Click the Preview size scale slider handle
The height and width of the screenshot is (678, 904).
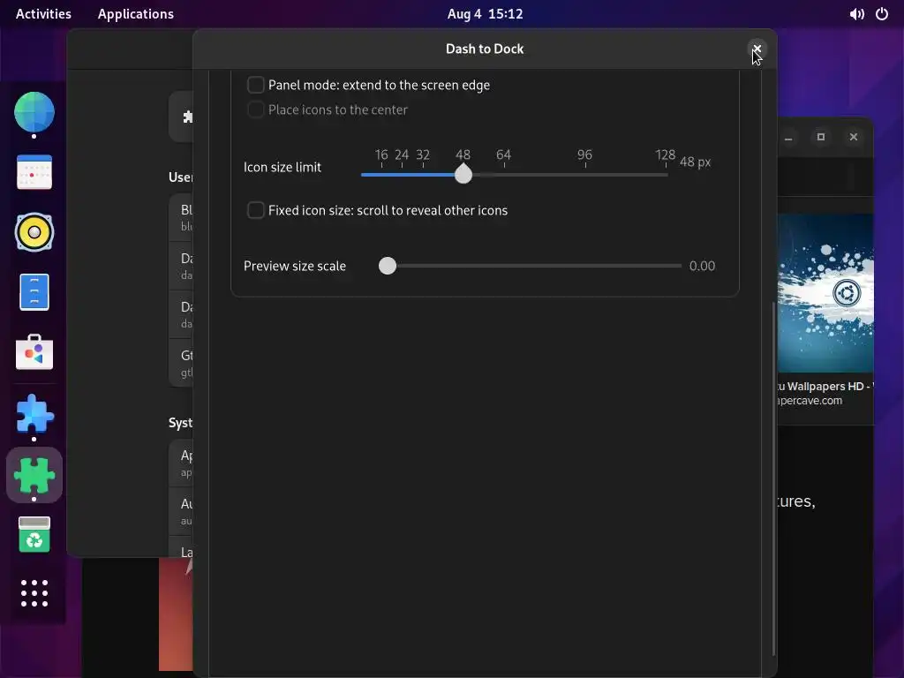coord(388,266)
